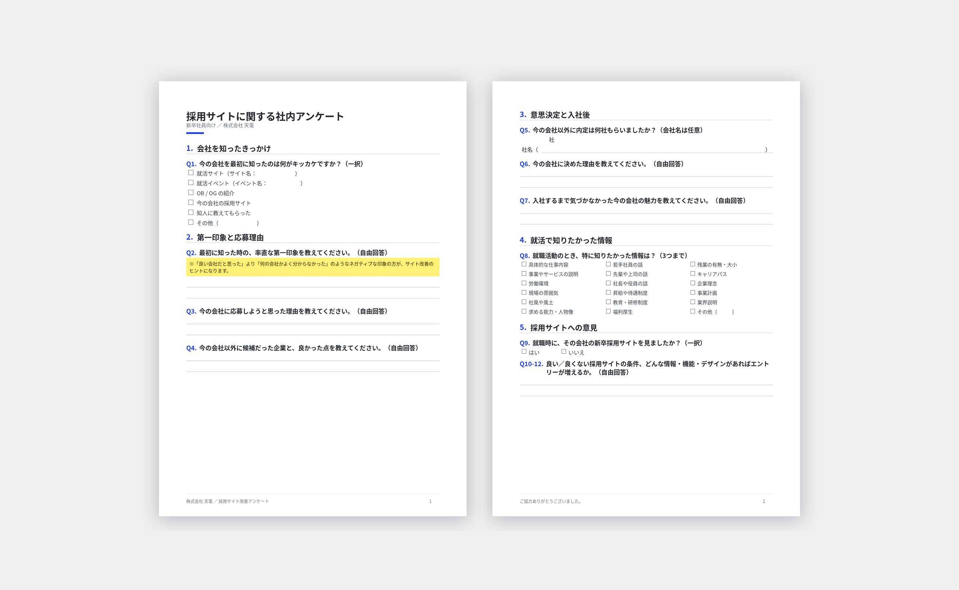This screenshot has height=590, width=959.
Task: Tick the 業界説明 checkbox
Action: (x=693, y=302)
